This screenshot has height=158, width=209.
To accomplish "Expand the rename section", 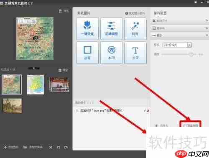I will tap(180, 28).
